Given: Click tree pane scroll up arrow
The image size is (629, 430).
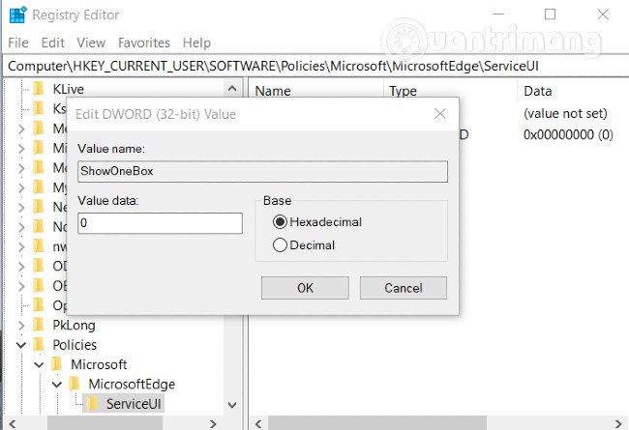Looking at the screenshot, I should click(x=232, y=89).
